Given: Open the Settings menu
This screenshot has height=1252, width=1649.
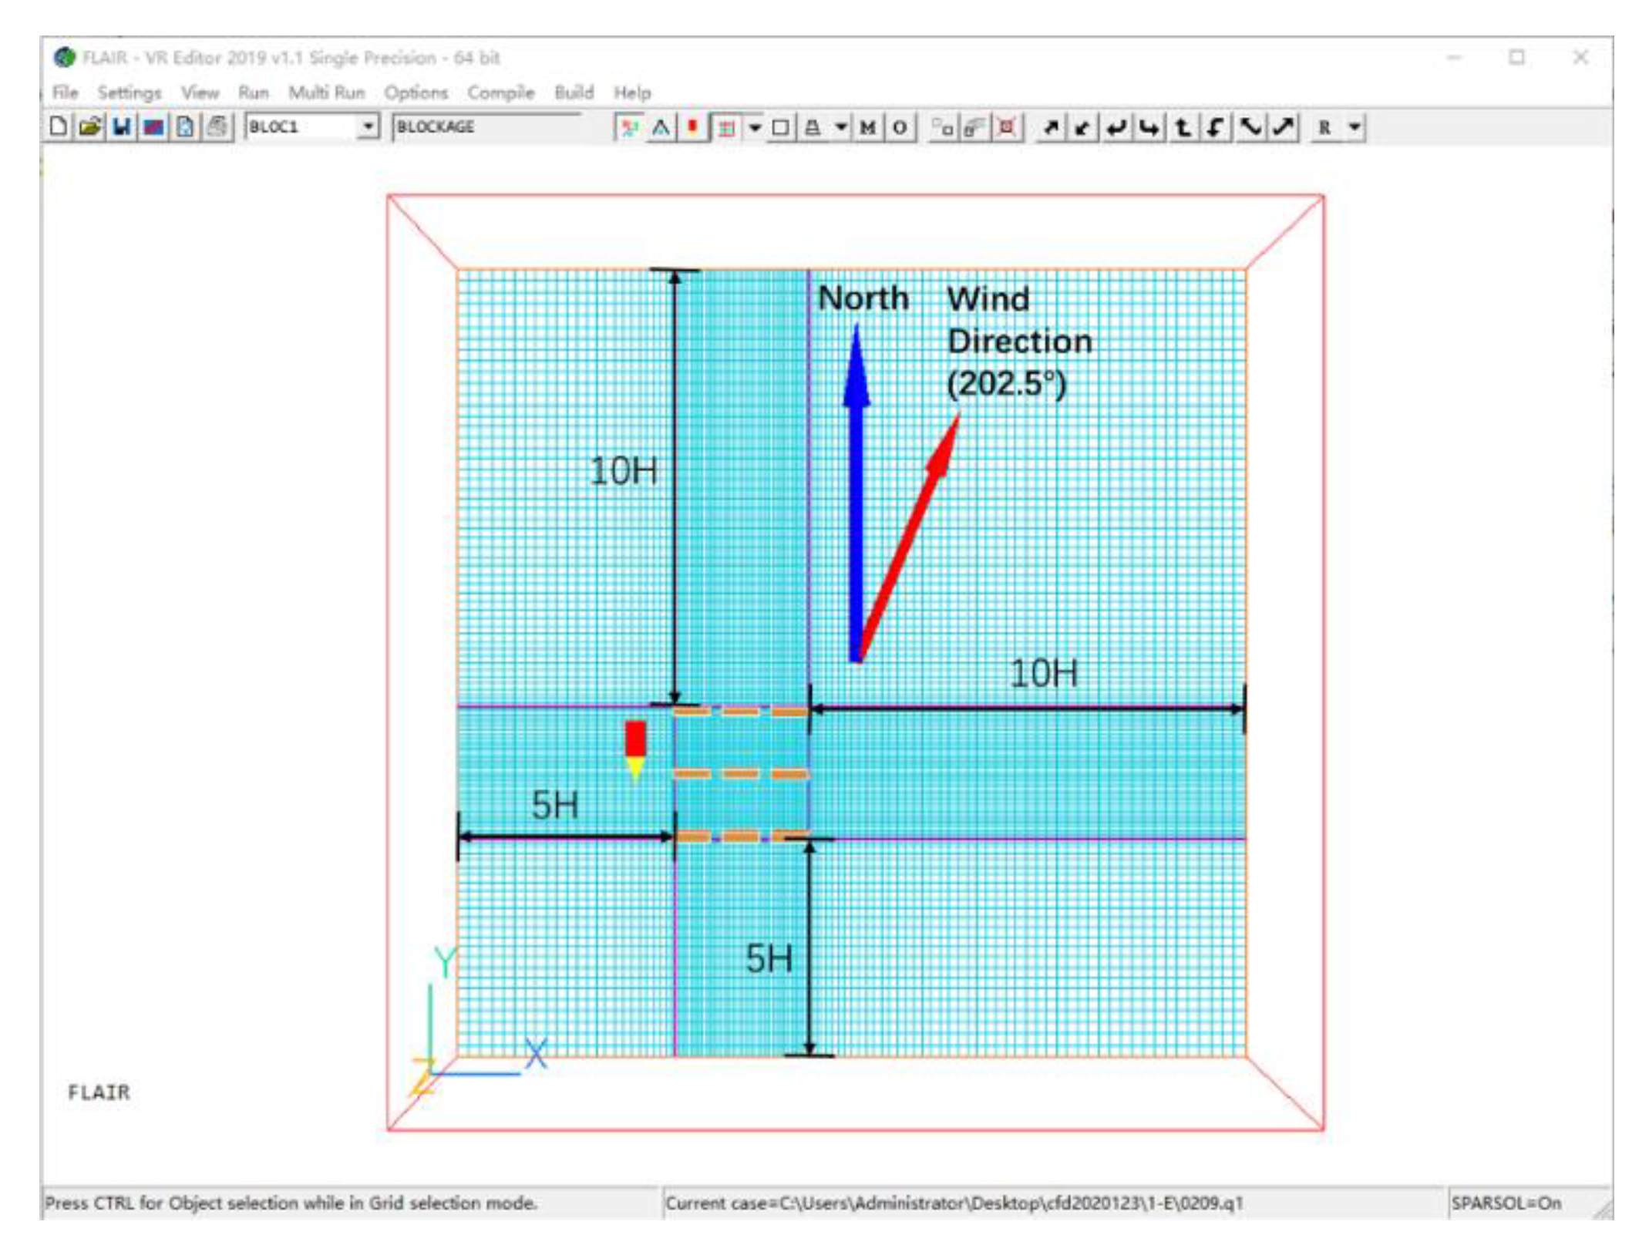Looking at the screenshot, I should point(129,93).
